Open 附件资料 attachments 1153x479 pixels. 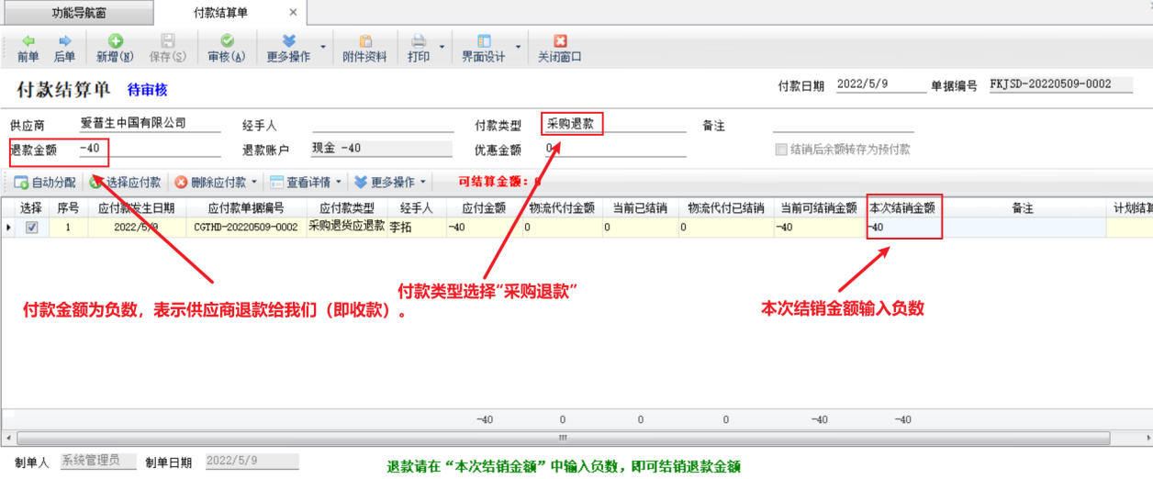point(364,48)
